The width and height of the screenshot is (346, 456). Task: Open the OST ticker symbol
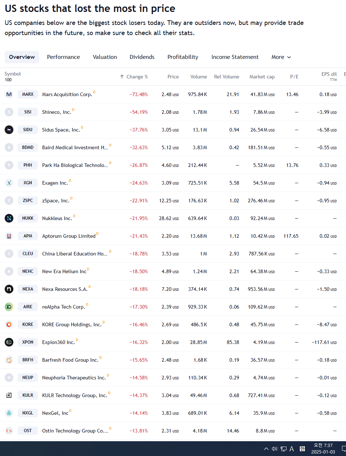(x=28, y=431)
